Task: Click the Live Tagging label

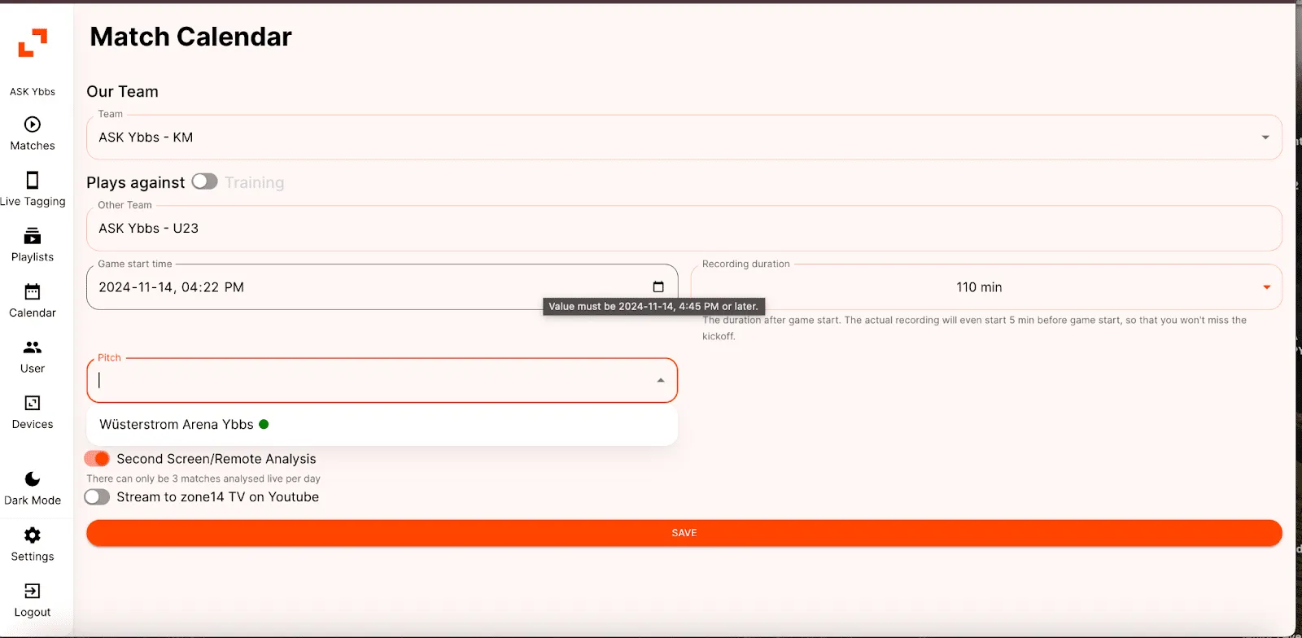Action: (33, 202)
